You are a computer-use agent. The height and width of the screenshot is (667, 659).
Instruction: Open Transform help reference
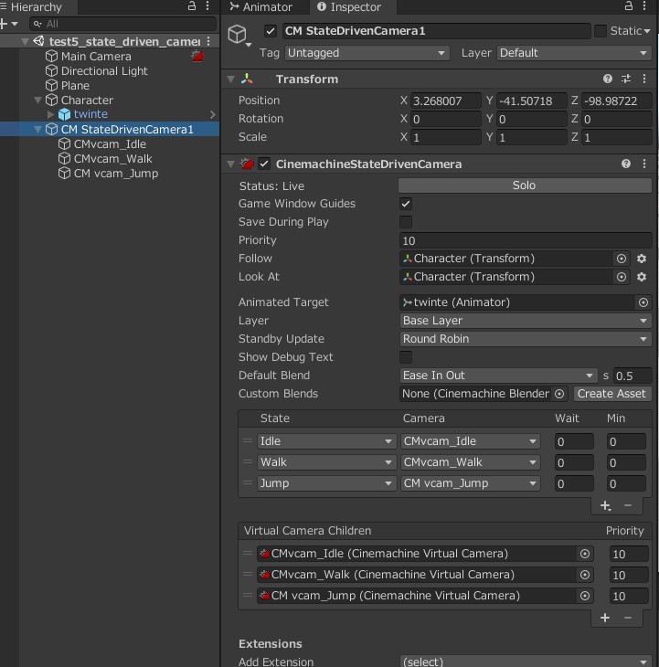click(608, 79)
